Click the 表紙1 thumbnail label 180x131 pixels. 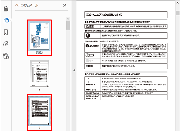[x=39, y=52]
